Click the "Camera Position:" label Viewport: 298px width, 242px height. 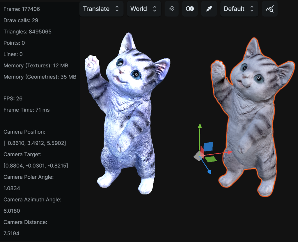coord(24,132)
